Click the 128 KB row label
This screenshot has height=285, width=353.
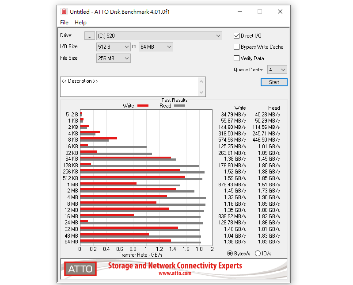70,166
